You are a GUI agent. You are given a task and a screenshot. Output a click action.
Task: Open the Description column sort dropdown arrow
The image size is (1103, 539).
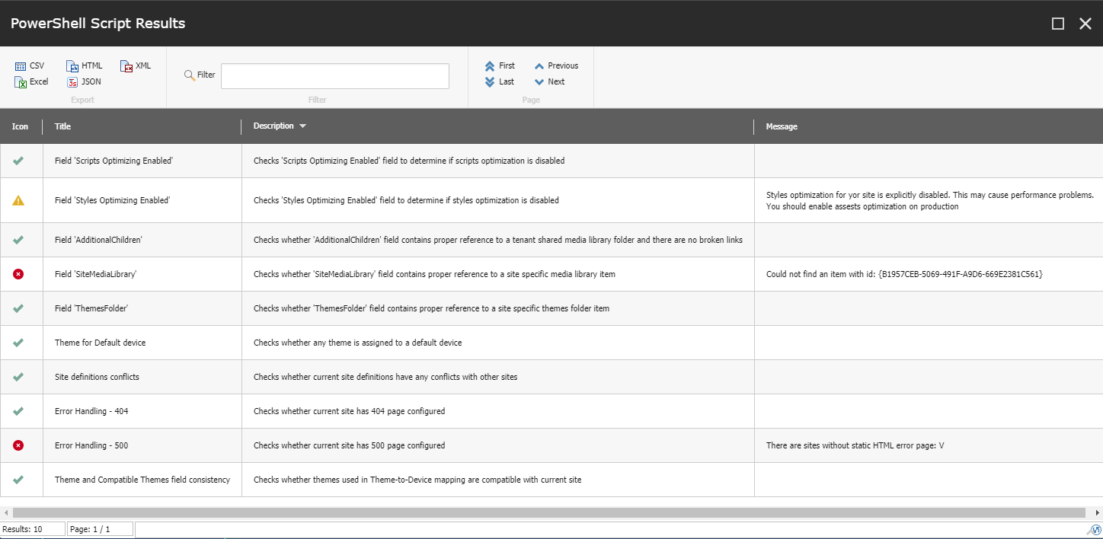tap(302, 126)
